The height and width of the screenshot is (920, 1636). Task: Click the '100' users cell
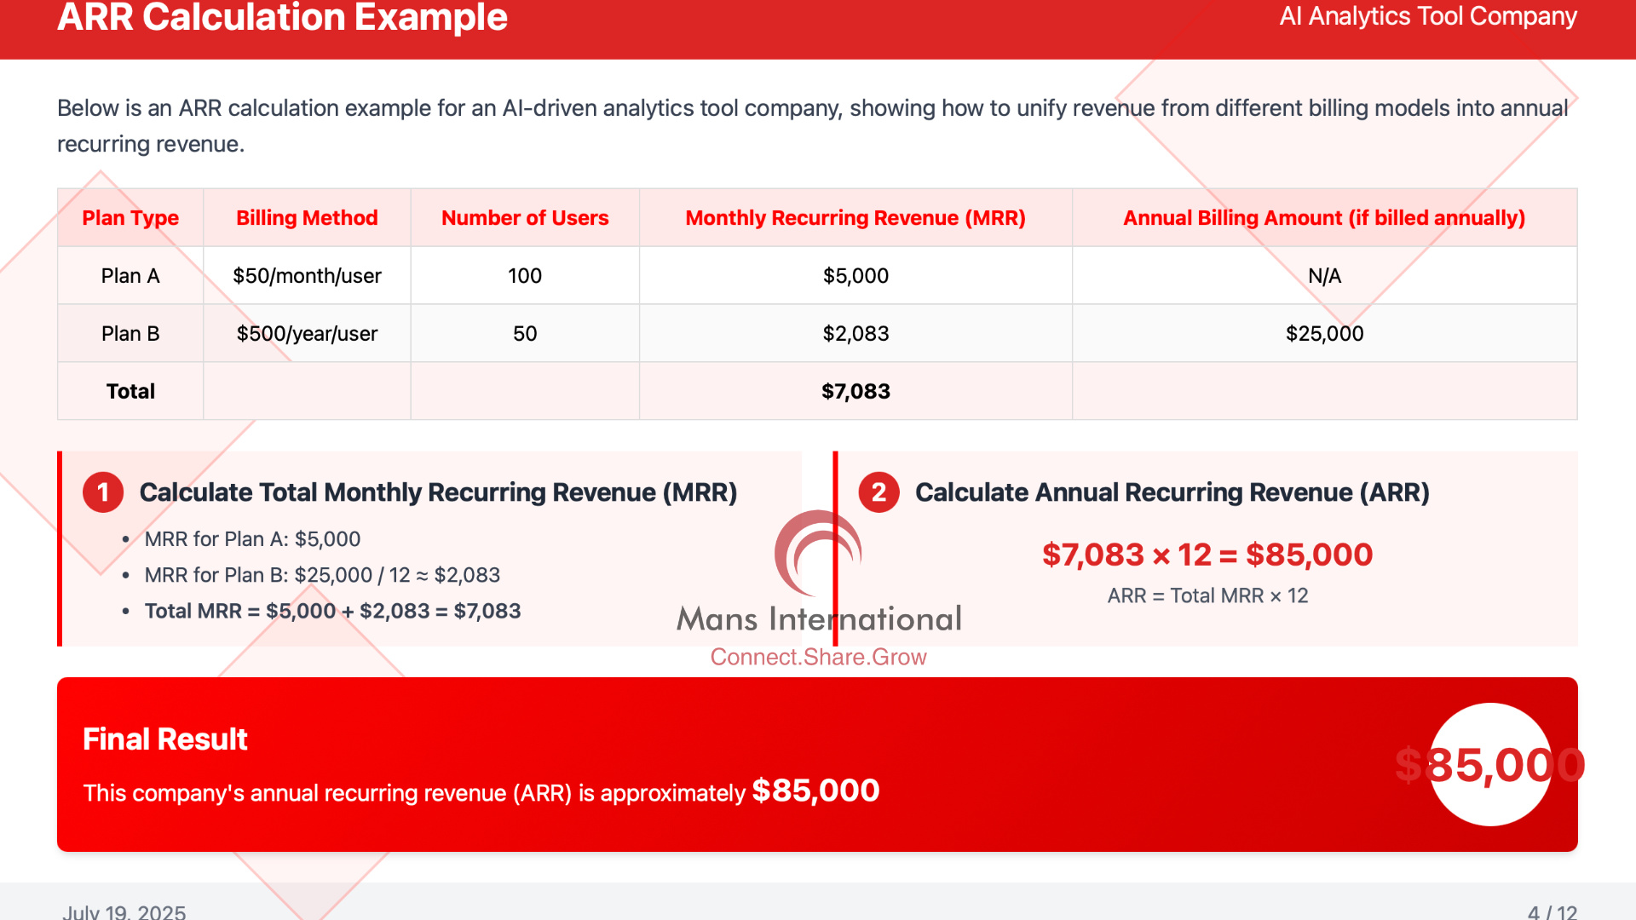[525, 276]
